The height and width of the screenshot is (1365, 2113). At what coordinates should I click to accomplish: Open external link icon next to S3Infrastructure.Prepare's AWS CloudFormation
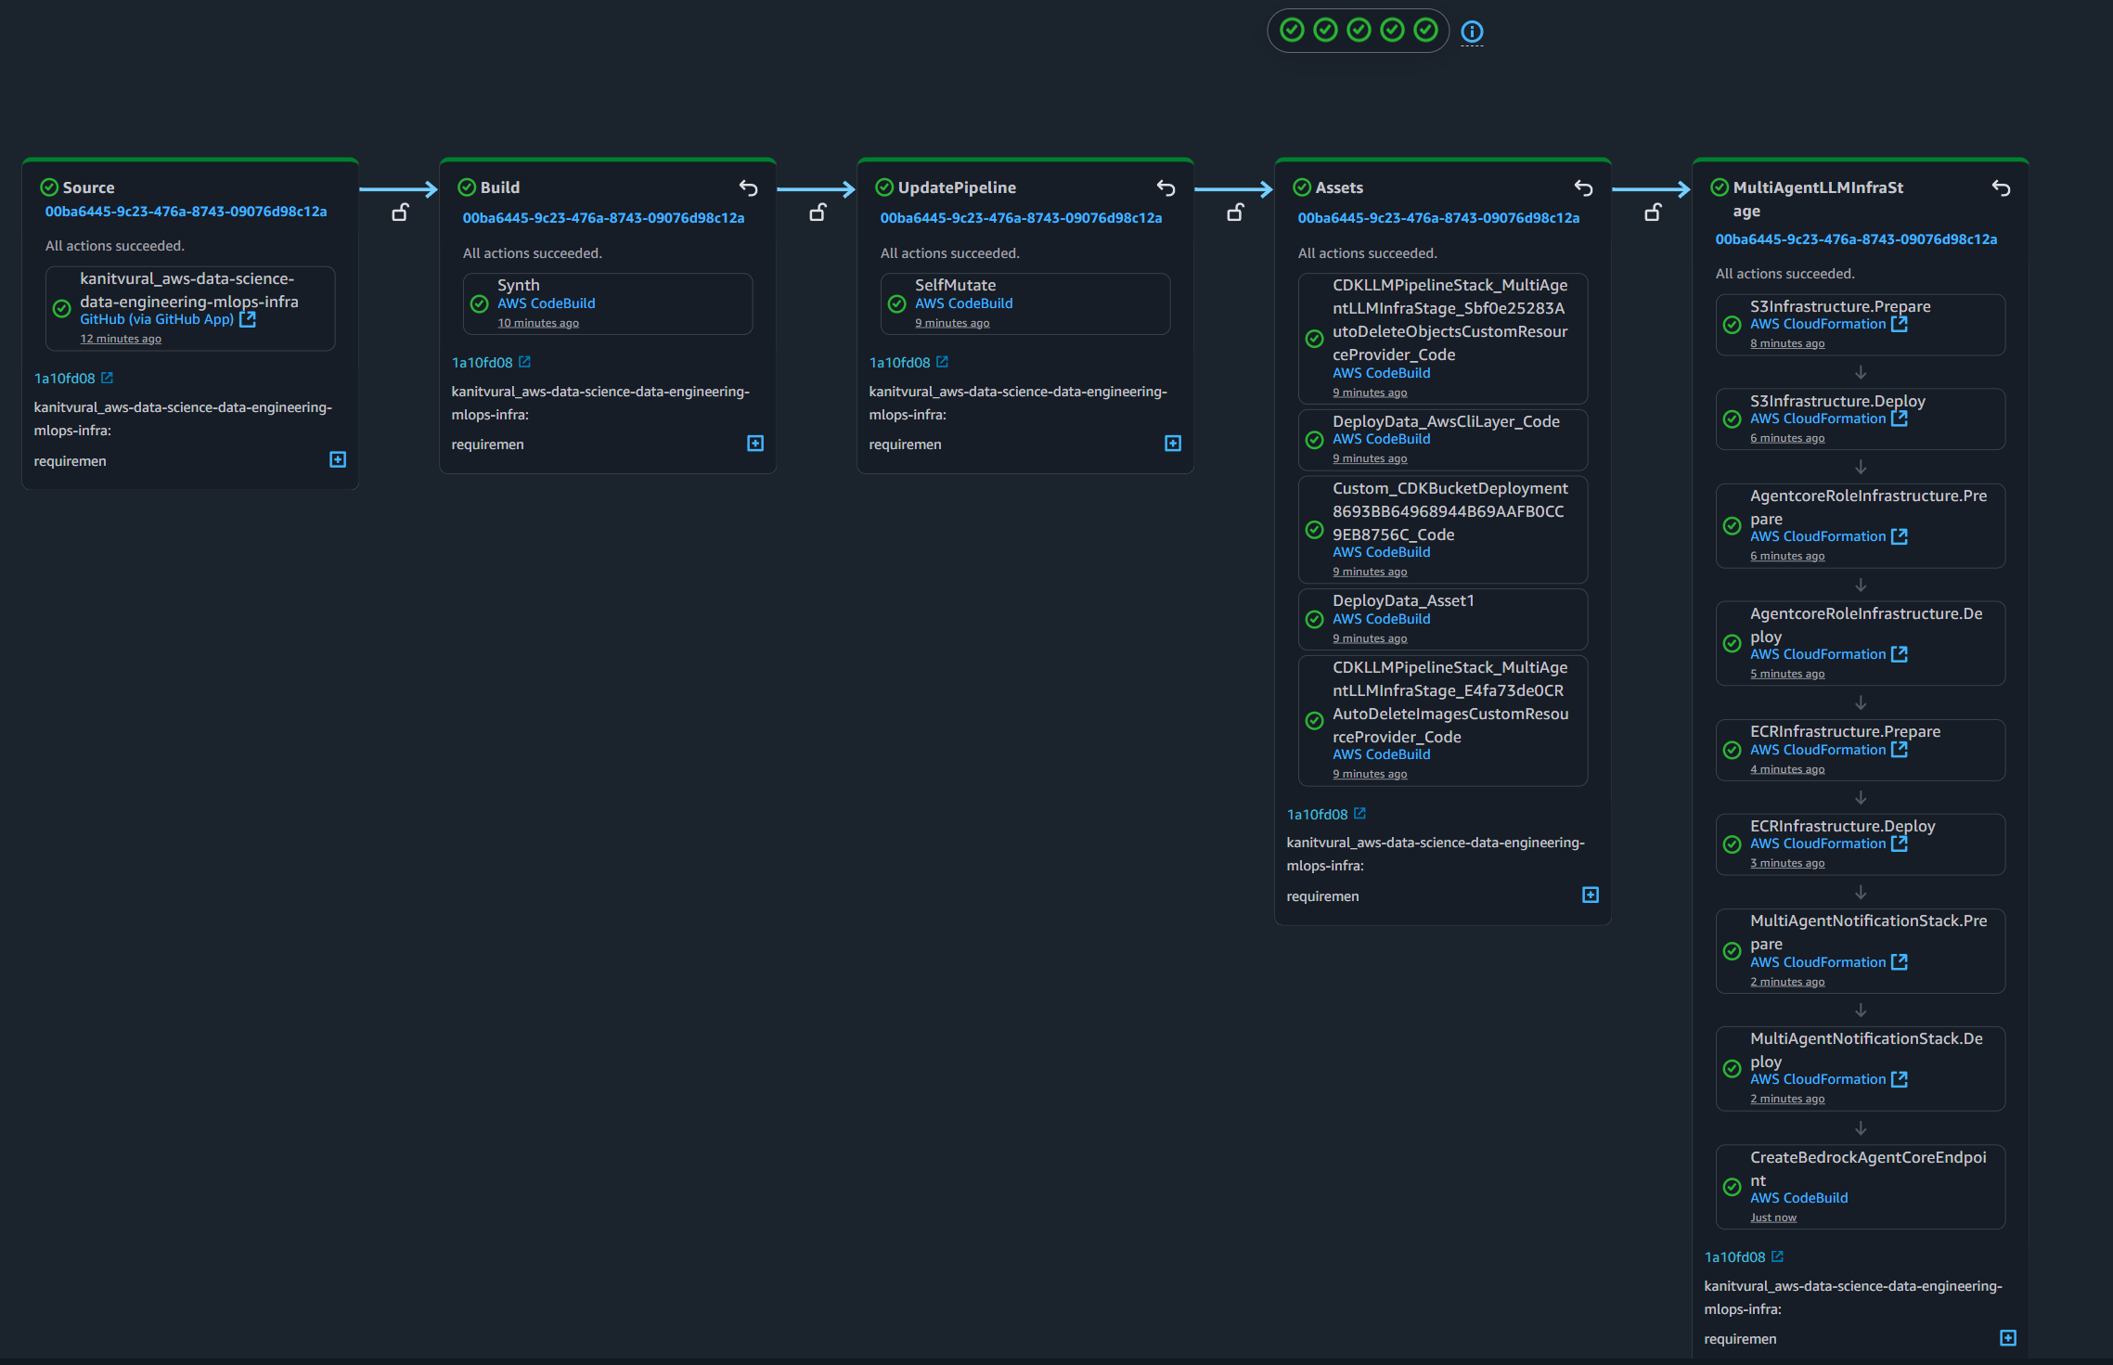(x=1900, y=324)
